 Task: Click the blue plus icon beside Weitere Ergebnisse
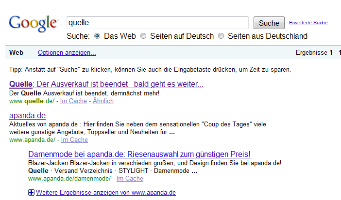pos(32,193)
